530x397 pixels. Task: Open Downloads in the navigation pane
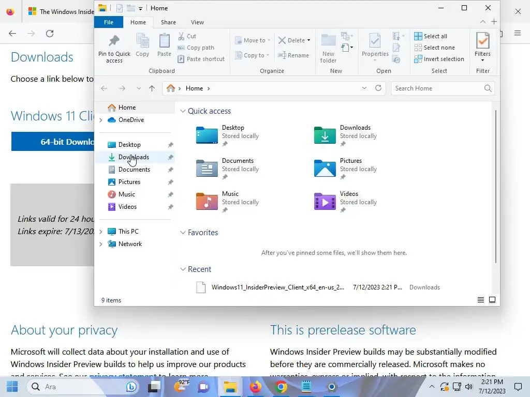[135, 157]
